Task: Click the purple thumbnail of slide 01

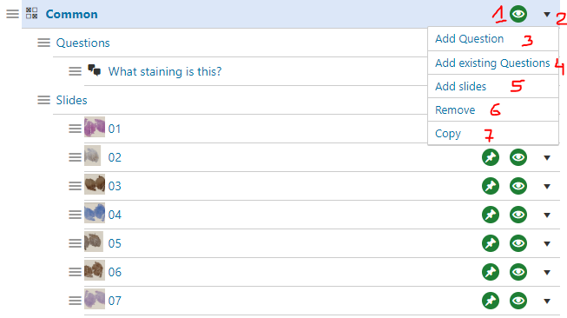Action: coord(95,127)
